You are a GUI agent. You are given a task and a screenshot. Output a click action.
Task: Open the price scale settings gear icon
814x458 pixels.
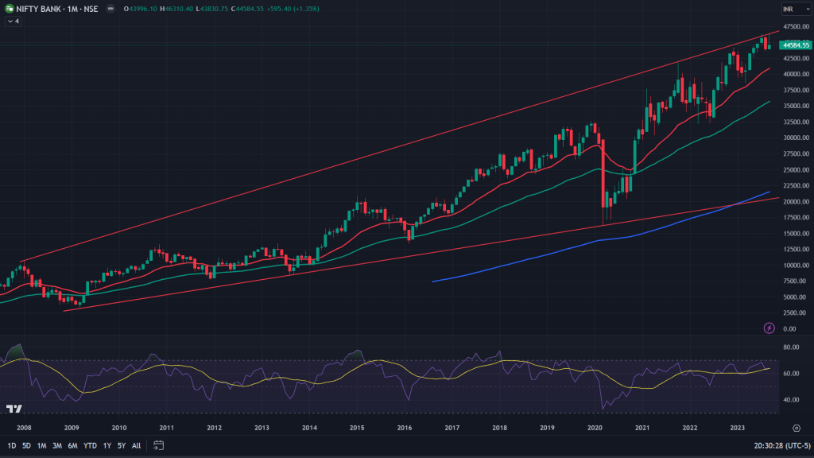coord(796,428)
